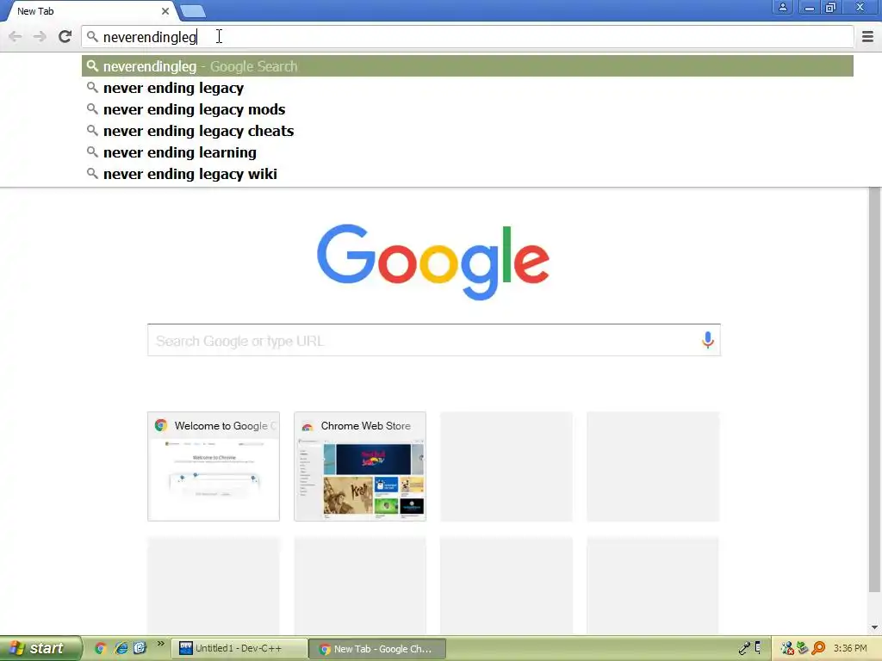Click the "Search Google or type URL" box

coord(434,340)
